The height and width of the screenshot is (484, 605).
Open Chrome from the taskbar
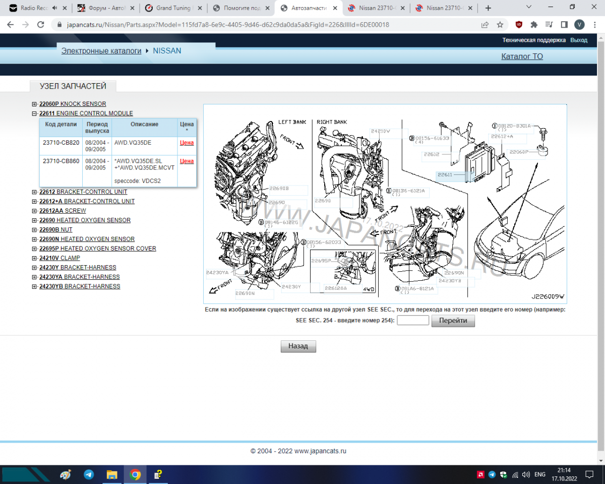(x=135, y=474)
